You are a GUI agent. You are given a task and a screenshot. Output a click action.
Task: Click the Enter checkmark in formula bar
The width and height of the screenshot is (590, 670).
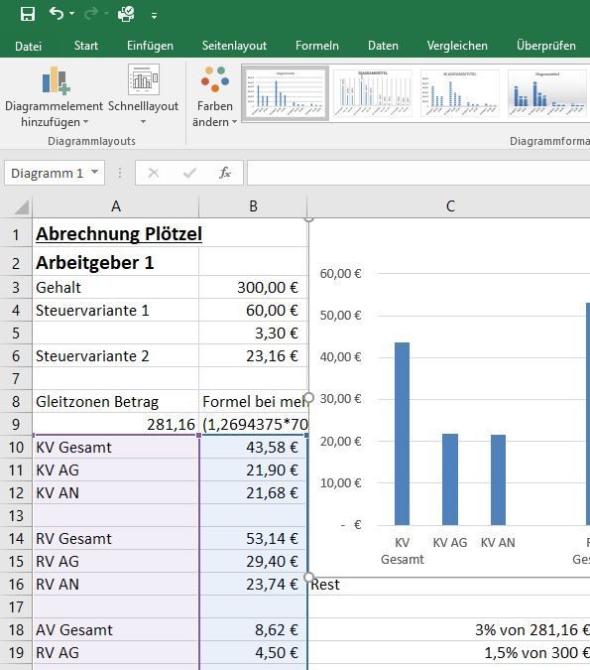point(189,173)
